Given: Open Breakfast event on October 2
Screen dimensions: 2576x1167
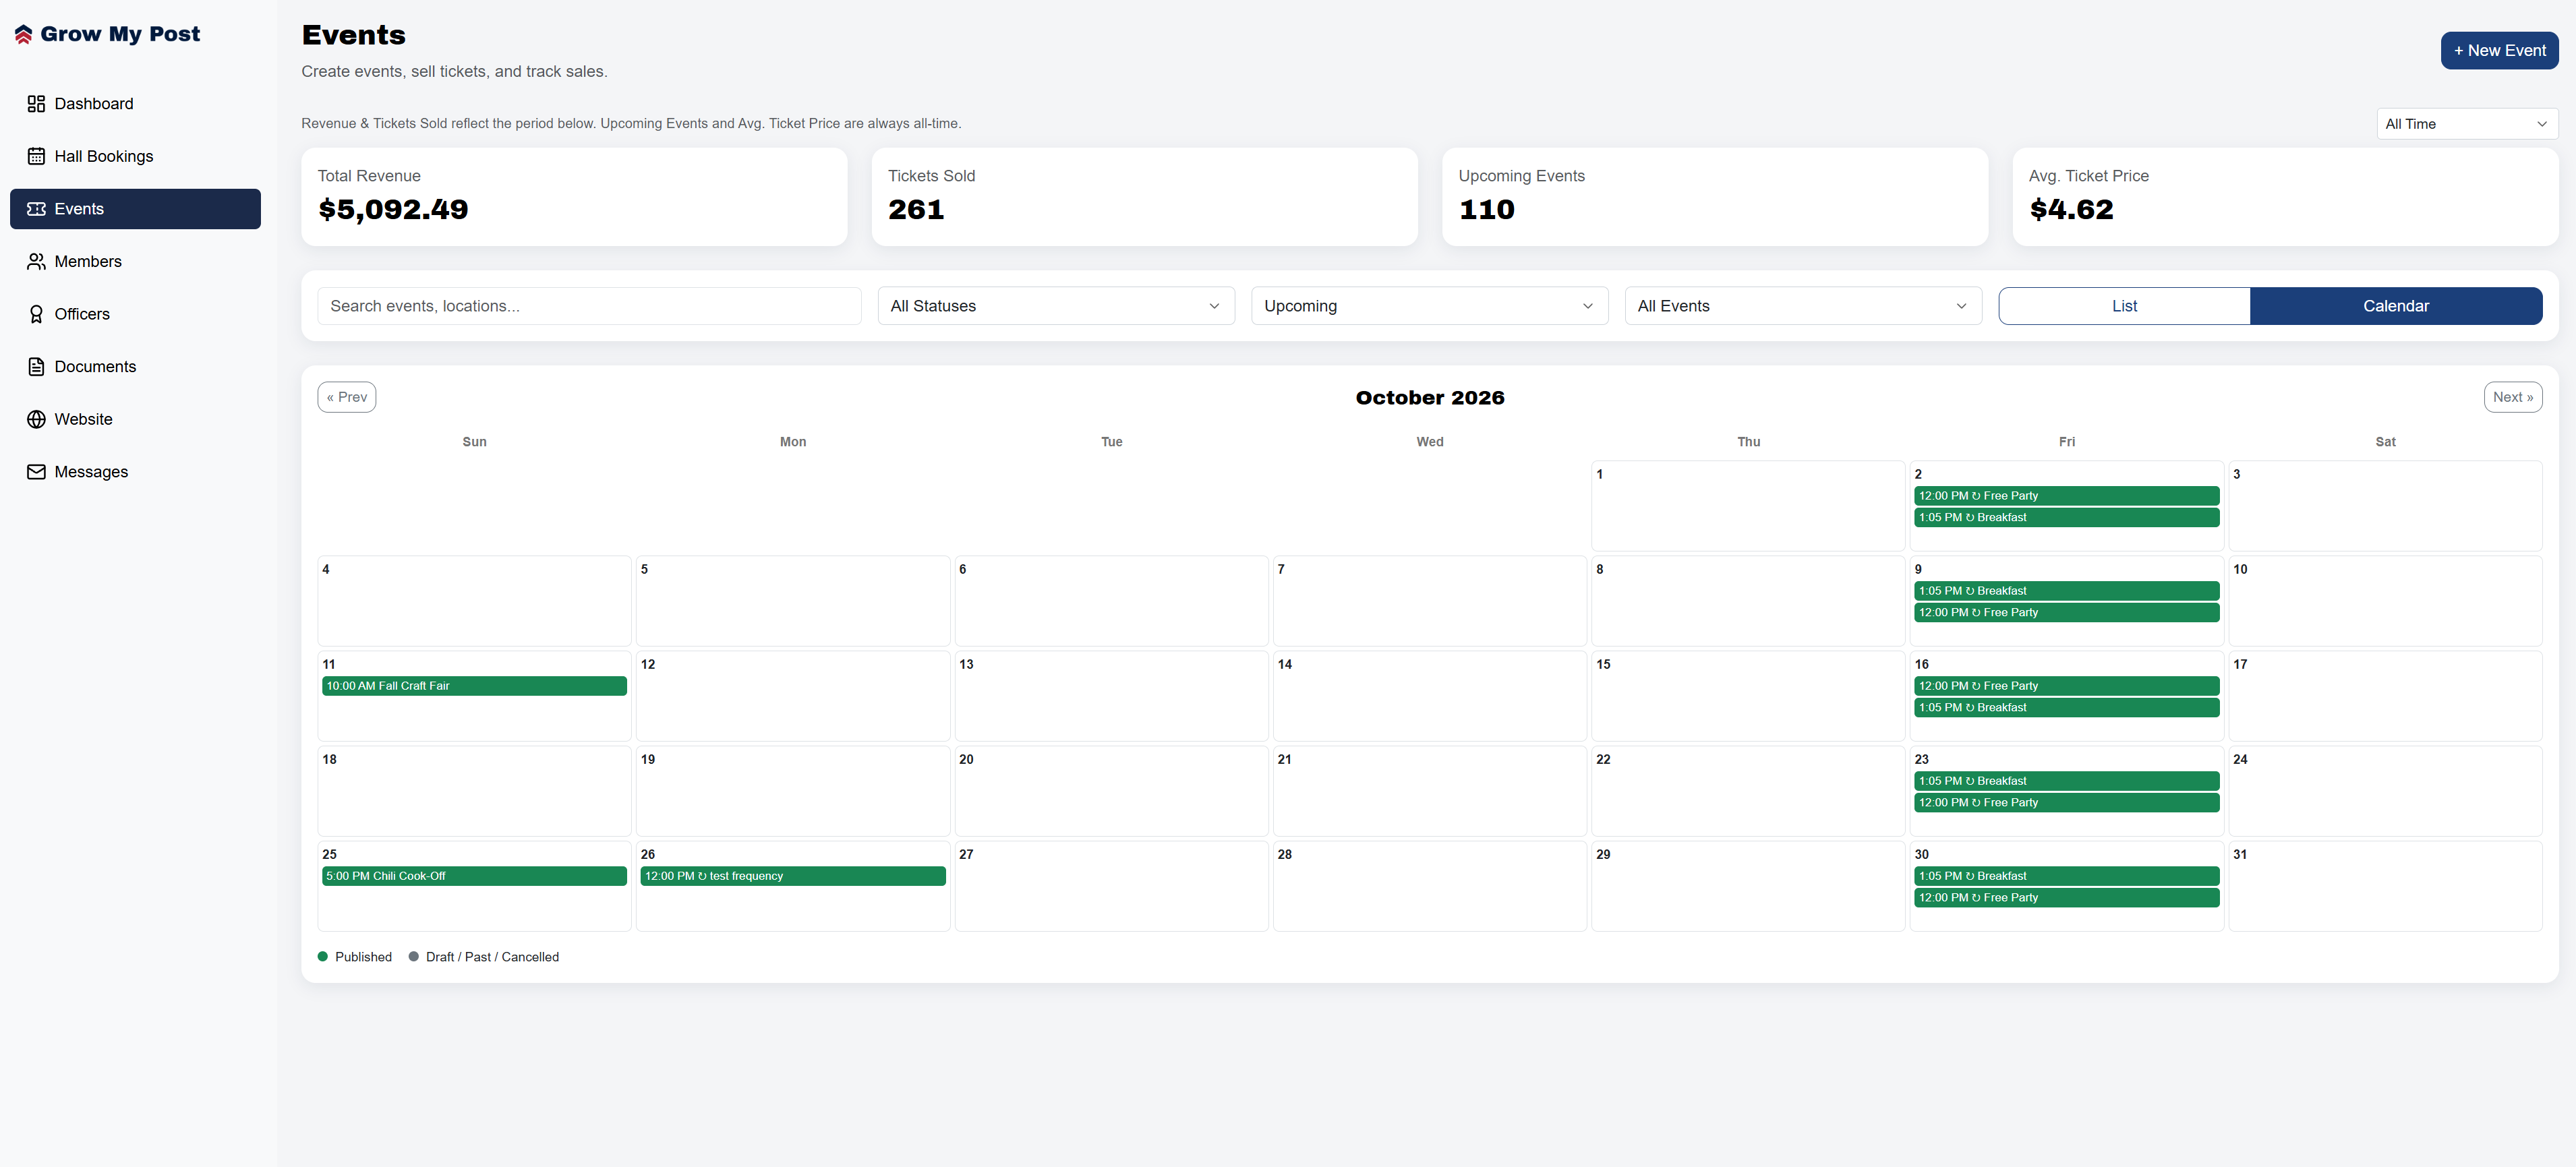Looking at the screenshot, I should tap(2066, 517).
